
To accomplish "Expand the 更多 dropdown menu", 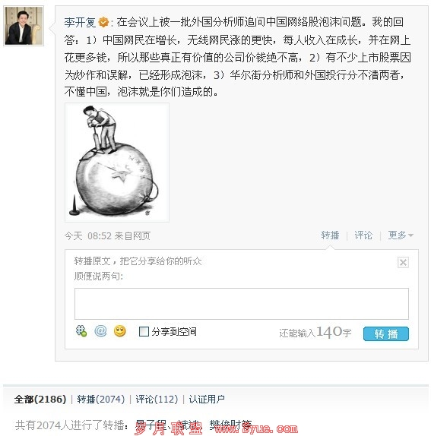I will pos(401,235).
